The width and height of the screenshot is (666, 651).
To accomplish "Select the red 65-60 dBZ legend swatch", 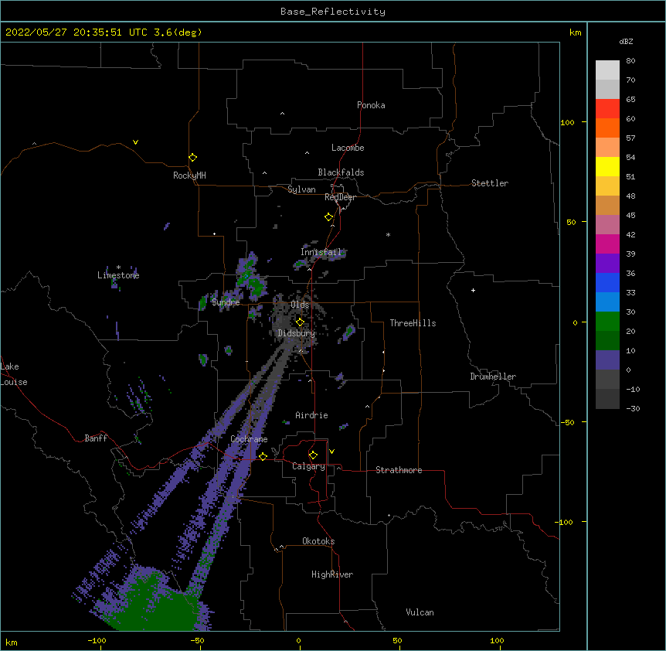I will click(x=607, y=108).
